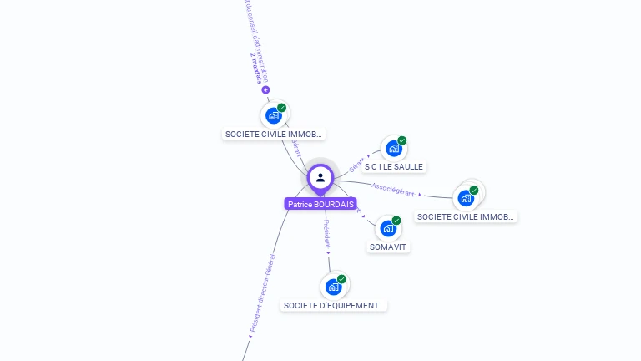Screen dimensions: 641x361
Task: Click the SOCIETE CIVILE IMMOB node icon under the 2 mandats link
Action: [x=274, y=116]
